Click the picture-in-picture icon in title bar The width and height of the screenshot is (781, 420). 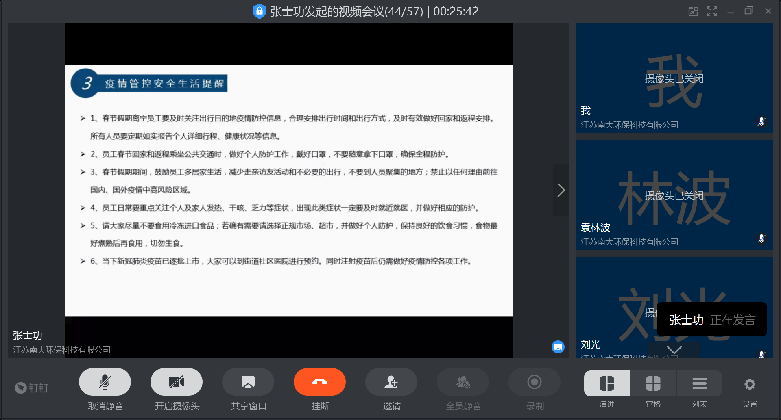click(694, 11)
